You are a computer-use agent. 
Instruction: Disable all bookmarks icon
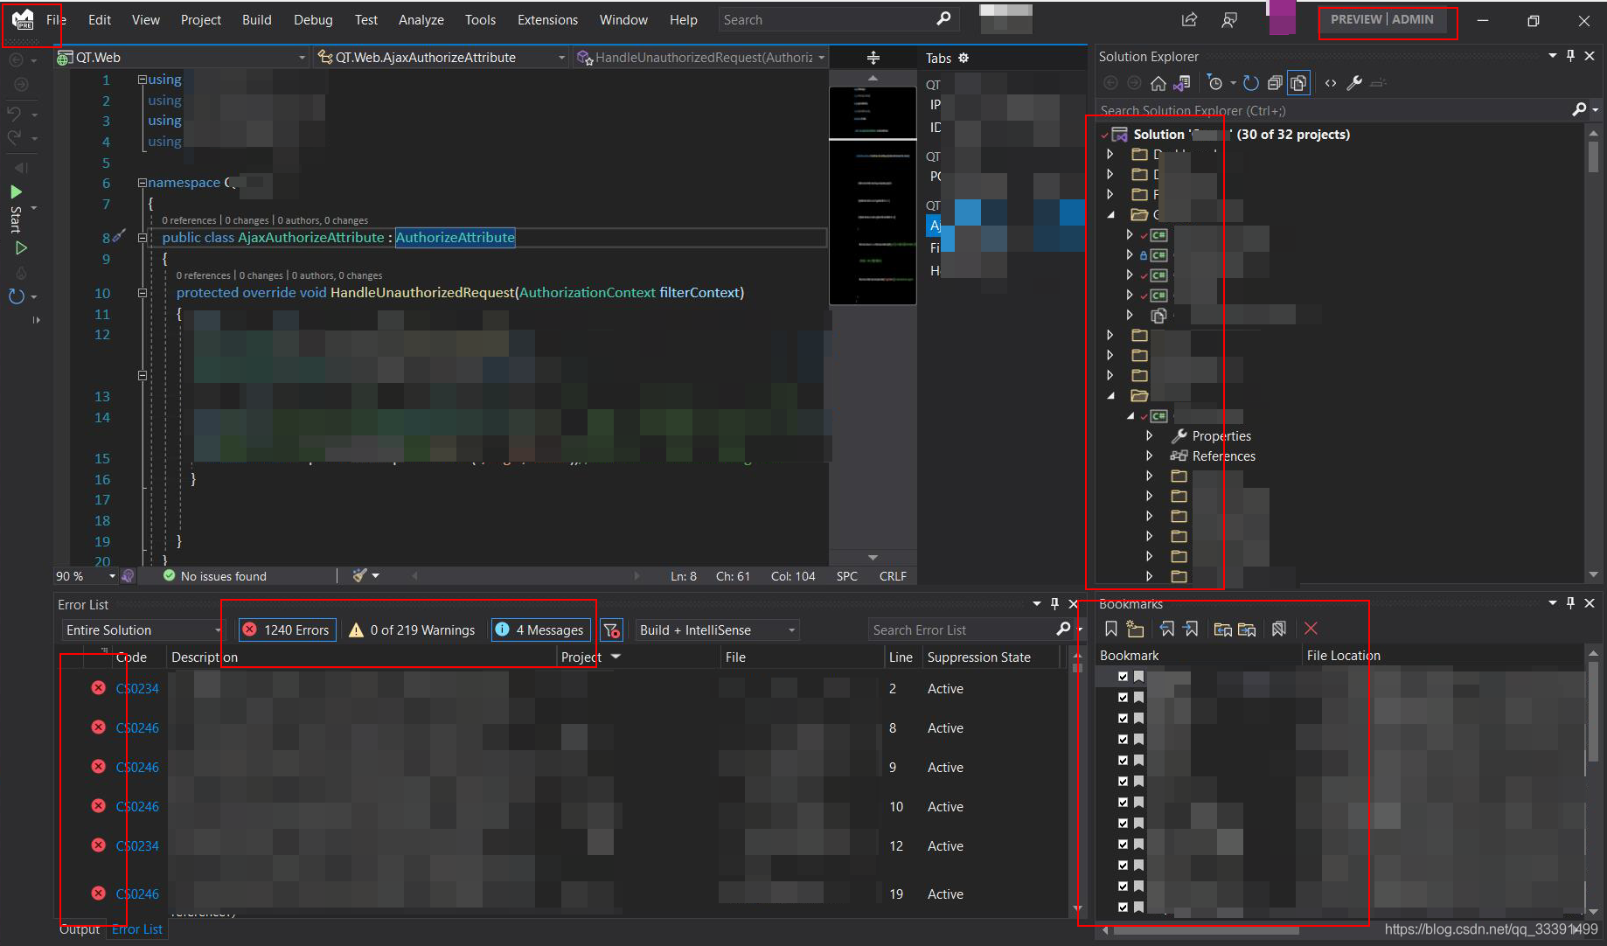click(x=1279, y=629)
